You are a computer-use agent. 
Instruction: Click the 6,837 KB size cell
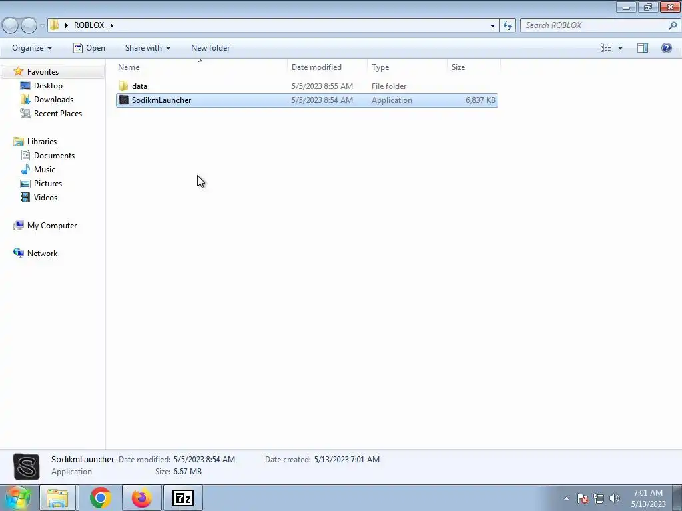click(480, 100)
